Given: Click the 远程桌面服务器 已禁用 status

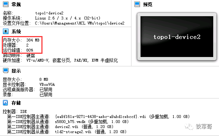Looking at the screenshot, I should pos(46,89).
